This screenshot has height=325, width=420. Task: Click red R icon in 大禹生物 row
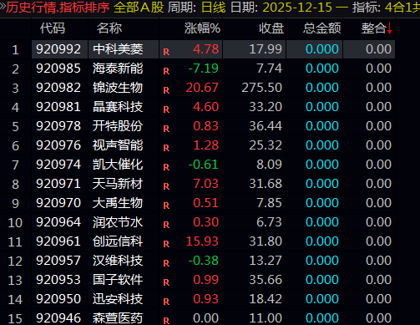[x=166, y=206]
